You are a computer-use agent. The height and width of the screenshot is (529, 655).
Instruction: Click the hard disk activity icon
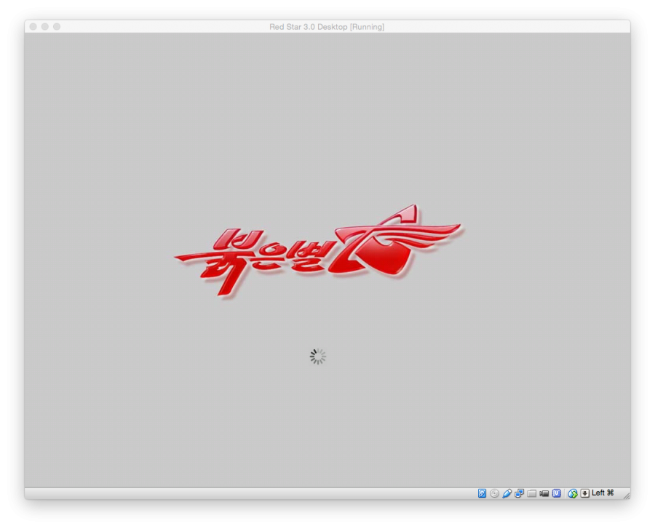(x=482, y=493)
